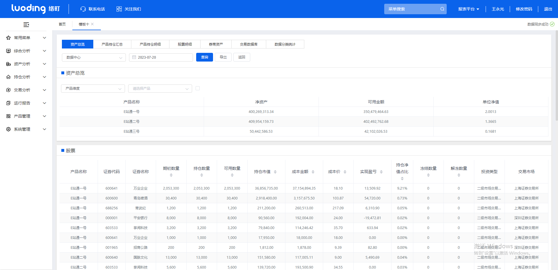Click the 持仓分析 sidebar icon
This screenshot has width=558, height=270.
(x=8, y=77)
